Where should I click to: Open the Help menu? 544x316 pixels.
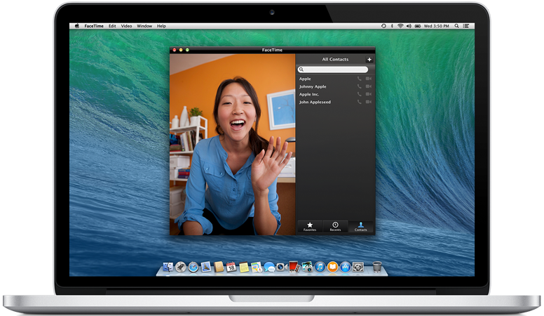click(x=161, y=26)
